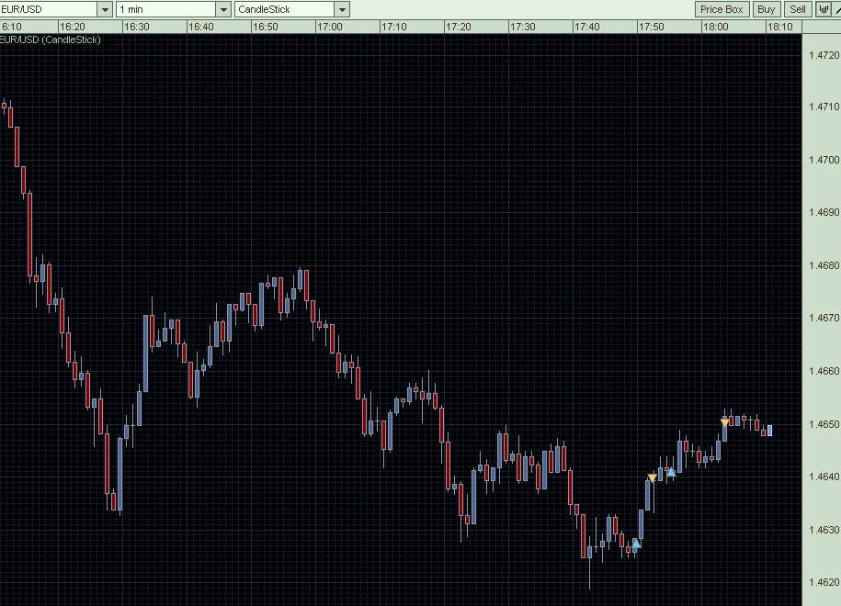Click the 1.4620 price axis label

(824, 582)
